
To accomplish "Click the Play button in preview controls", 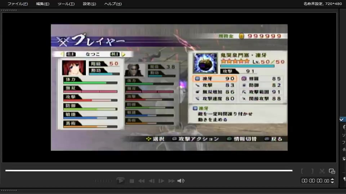I will 120,181.
